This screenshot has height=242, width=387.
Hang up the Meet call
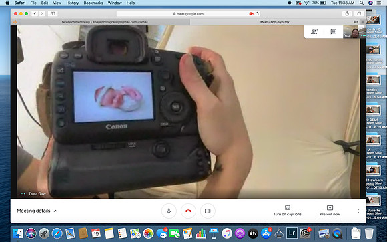coord(188,211)
